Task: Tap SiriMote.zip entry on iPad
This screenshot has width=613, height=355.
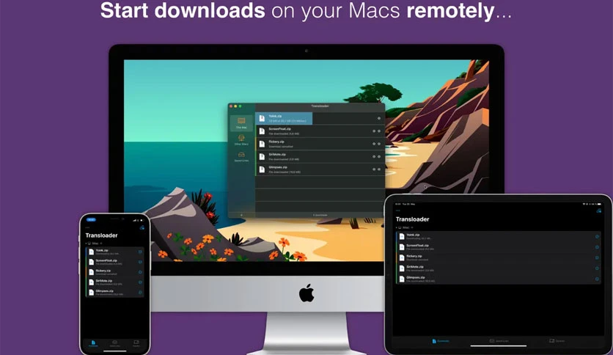Action: pos(499,268)
